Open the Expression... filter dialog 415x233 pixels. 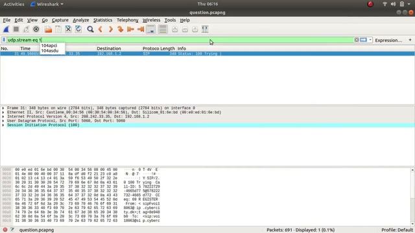(x=388, y=40)
